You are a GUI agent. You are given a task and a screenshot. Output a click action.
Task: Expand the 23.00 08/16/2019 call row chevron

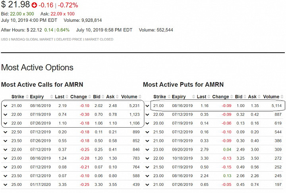6,159
